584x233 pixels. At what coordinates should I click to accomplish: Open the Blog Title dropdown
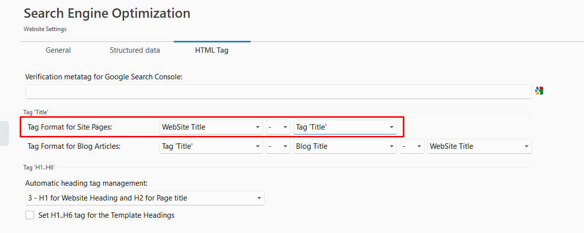tap(345, 146)
